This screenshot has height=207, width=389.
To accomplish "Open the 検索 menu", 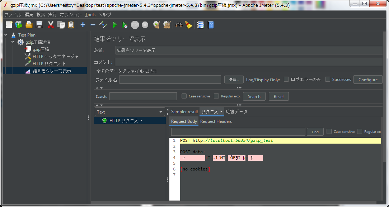I will pyautogui.click(x=41, y=15).
